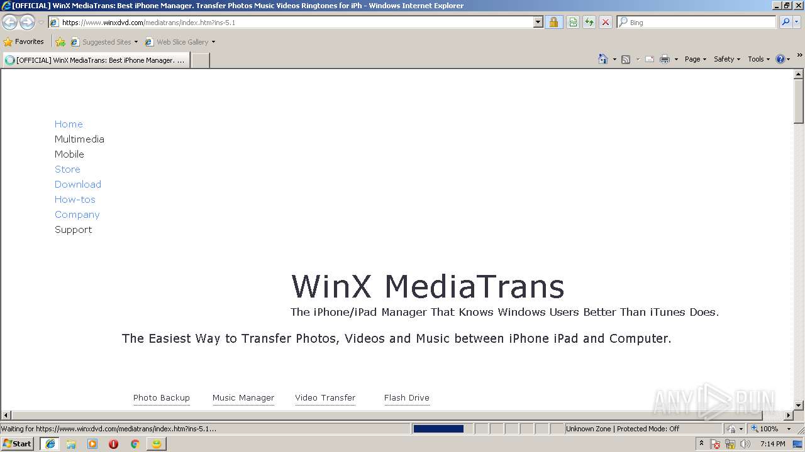This screenshot has height=452, width=805.
Task: Select Multimedia in the site navigation
Action: click(x=79, y=139)
